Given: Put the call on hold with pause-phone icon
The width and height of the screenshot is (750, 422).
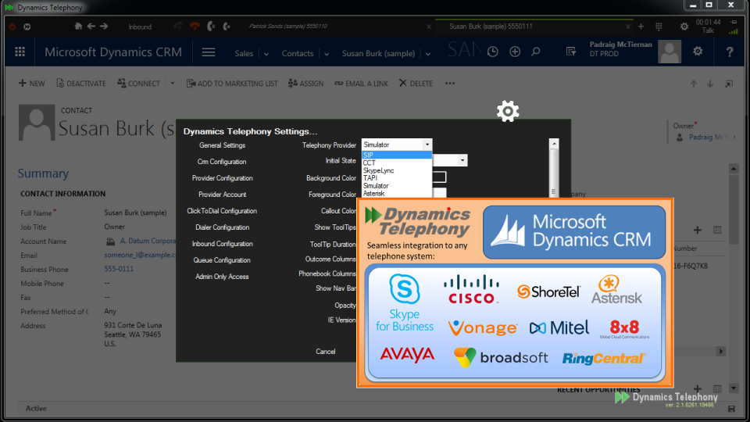Looking at the screenshot, I should [x=210, y=27].
